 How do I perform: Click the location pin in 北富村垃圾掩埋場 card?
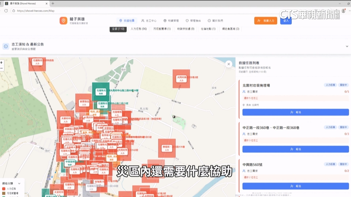tap(244, 105)
